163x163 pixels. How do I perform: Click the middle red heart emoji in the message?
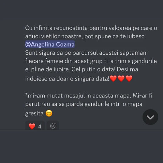[x=121, y=79]
